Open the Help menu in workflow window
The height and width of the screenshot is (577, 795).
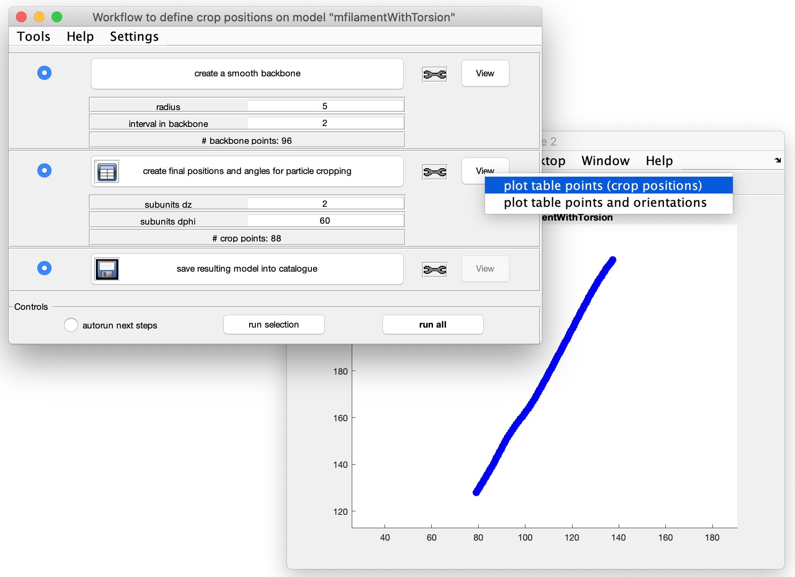point(80,36)
